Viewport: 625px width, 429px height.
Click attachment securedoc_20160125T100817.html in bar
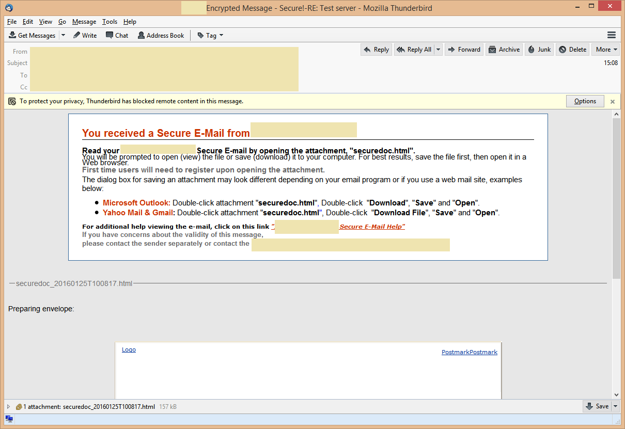(x=108, y=407)
